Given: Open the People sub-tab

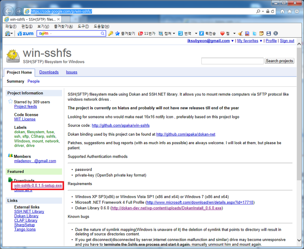Looking at the screenshot, I should [x=34, y=81].
